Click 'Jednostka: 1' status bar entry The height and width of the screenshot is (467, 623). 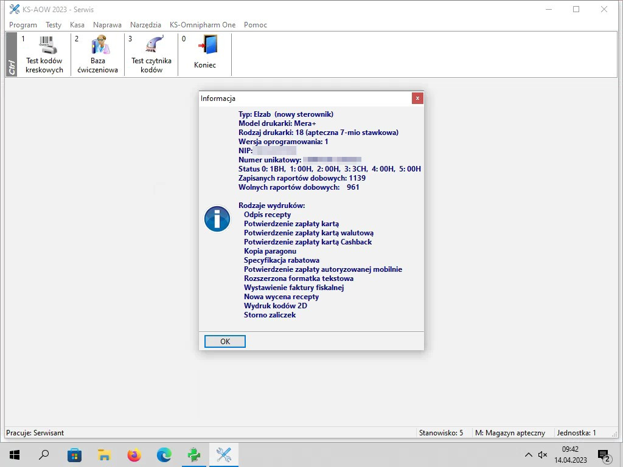pos(576,433)
